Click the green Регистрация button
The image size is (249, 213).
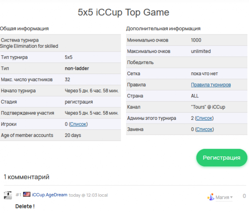[222, 158]
